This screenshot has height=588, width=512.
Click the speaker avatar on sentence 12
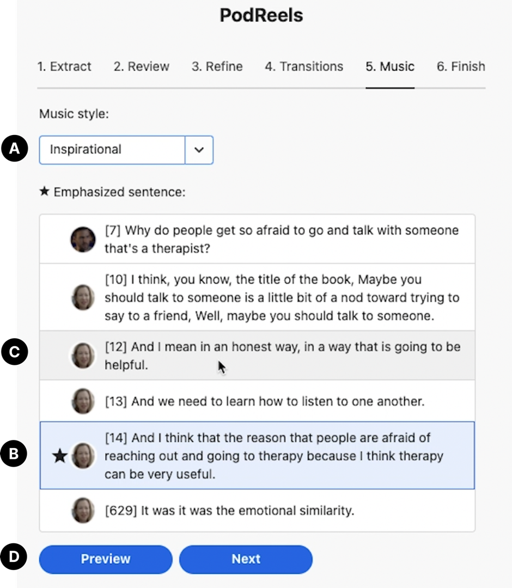83,356
